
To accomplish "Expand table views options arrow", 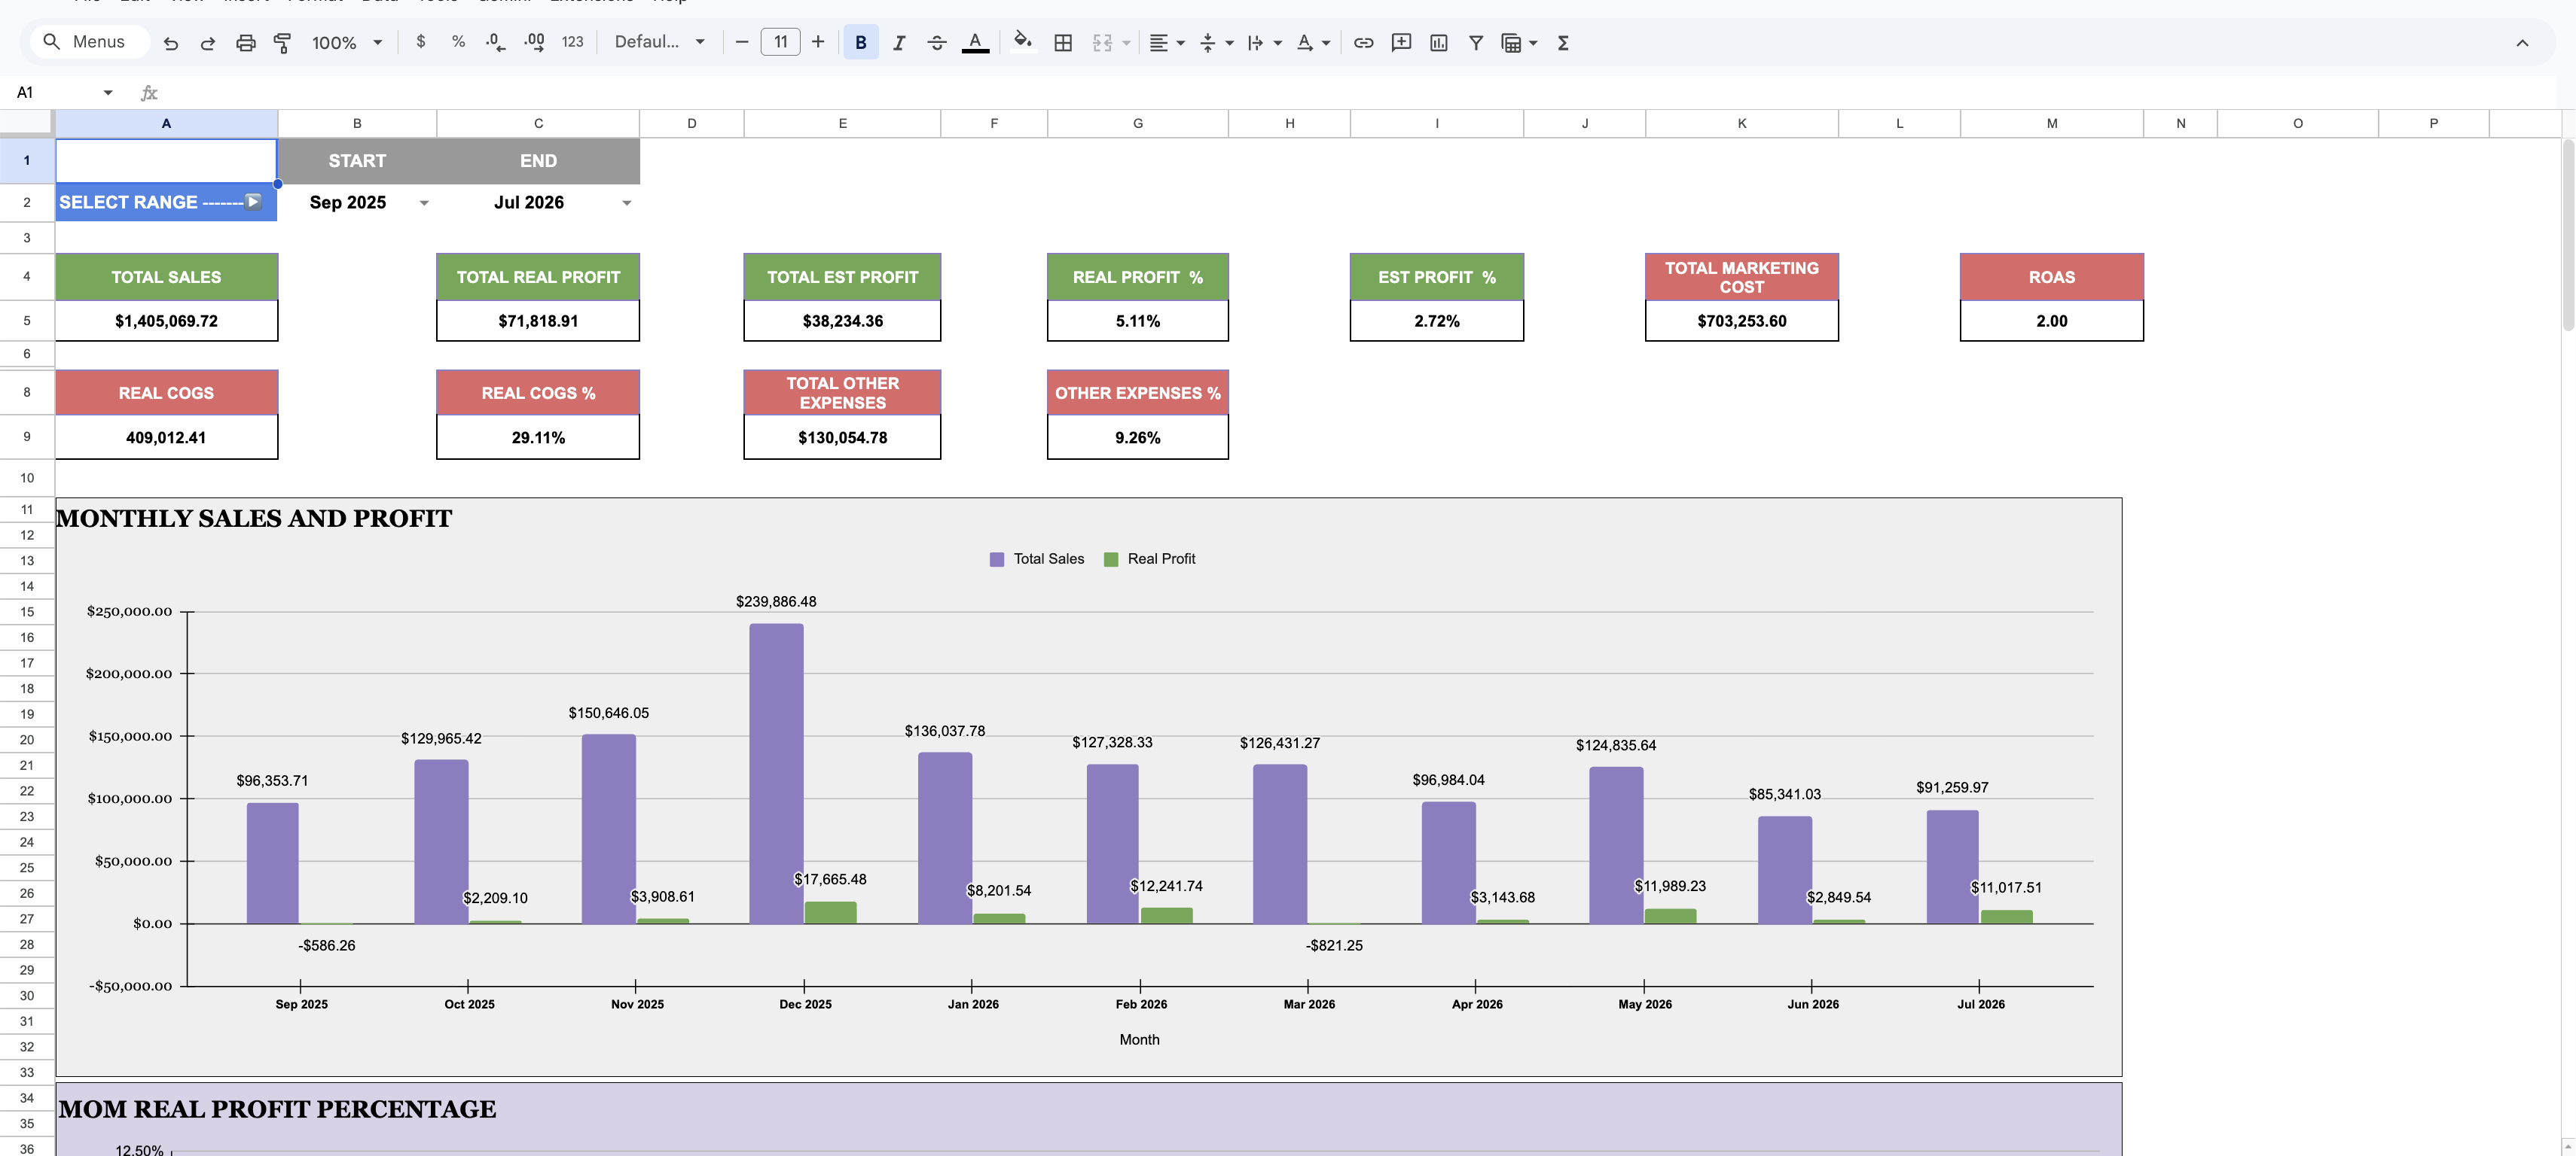I will 1533,43.
